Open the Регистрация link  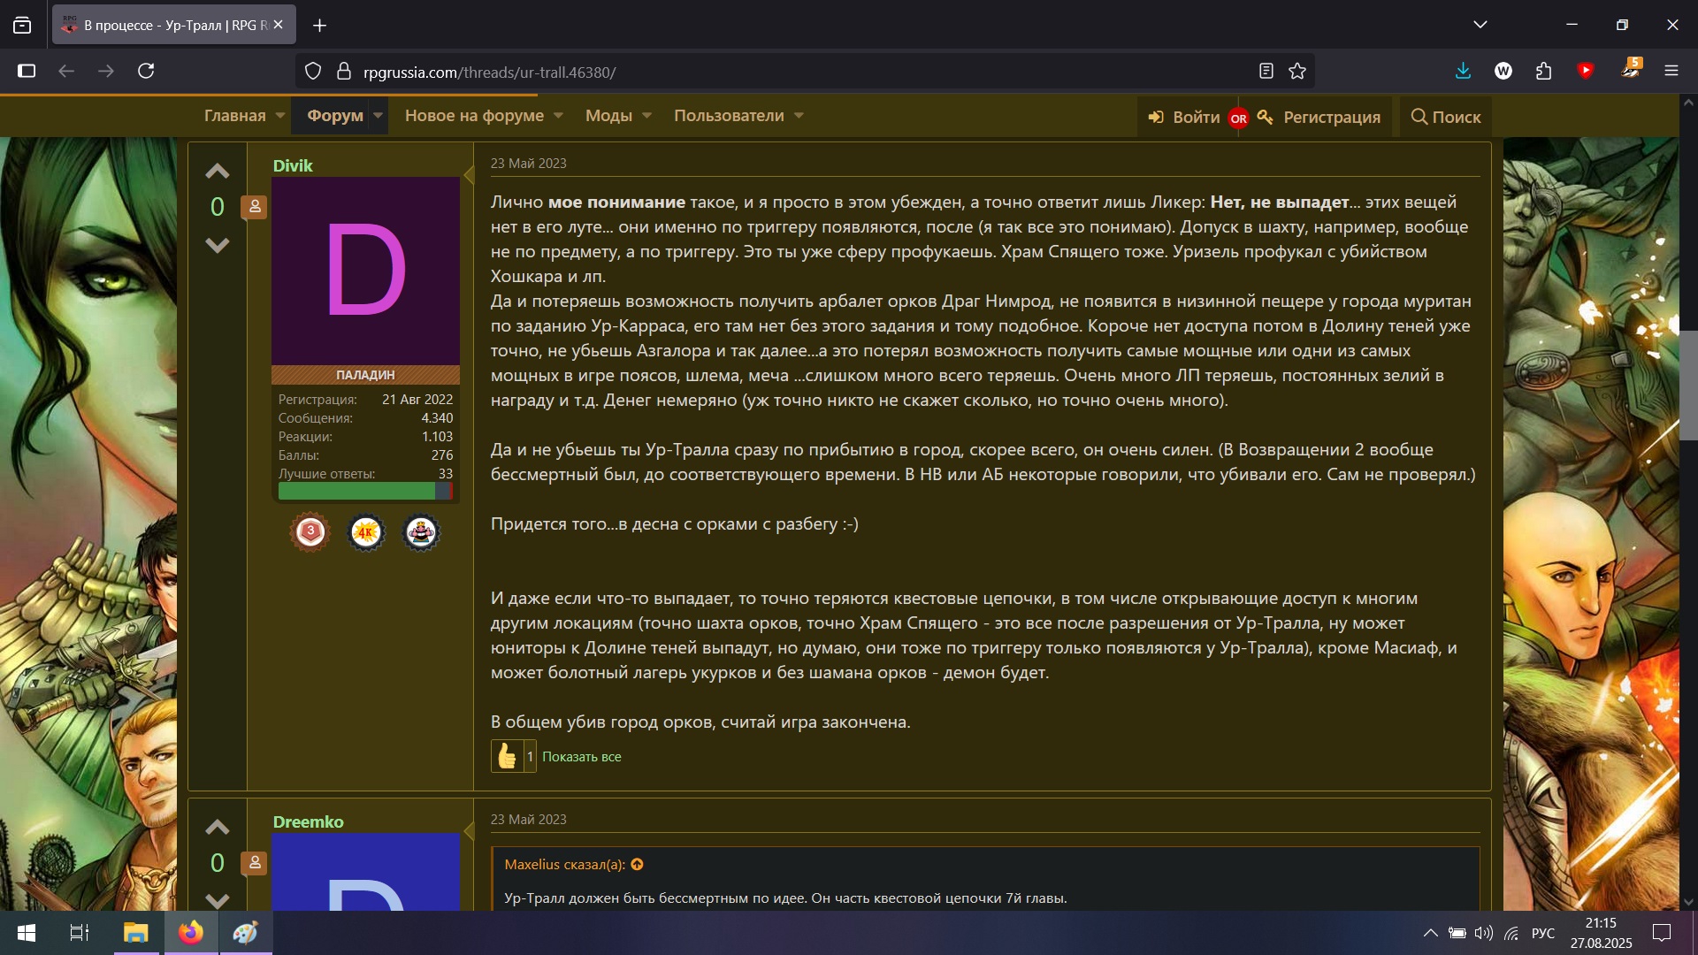pyautogui.click(x=1331, y=117)
